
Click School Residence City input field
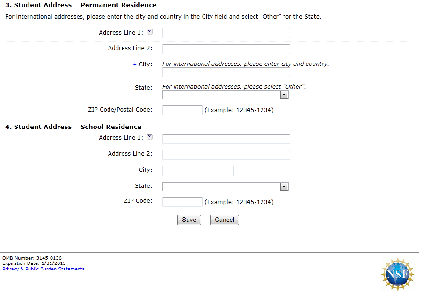(198, 171)
